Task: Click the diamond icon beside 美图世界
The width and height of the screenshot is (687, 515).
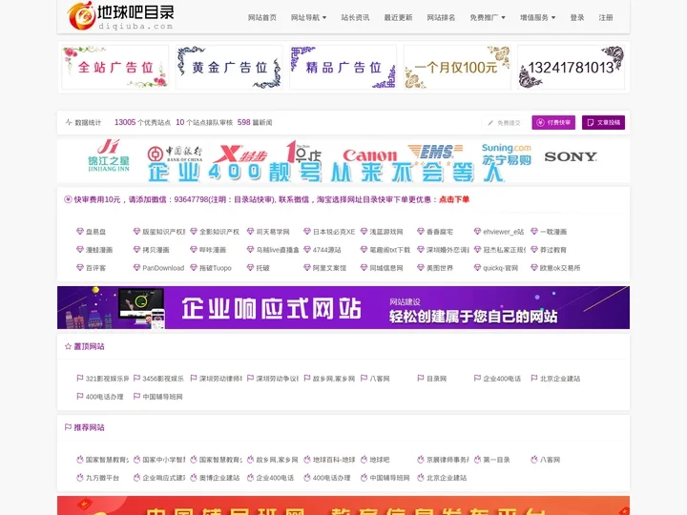Action: tap(421, 267)
